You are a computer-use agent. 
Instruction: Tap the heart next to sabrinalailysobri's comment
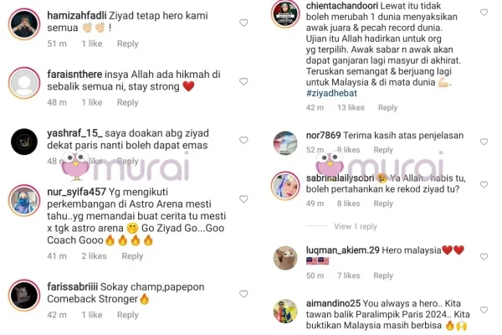[x=484, y=184]
